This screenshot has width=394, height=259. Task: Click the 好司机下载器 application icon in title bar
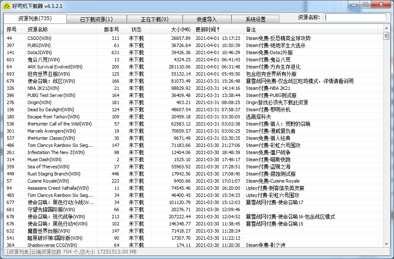click(x=7, y=6)
